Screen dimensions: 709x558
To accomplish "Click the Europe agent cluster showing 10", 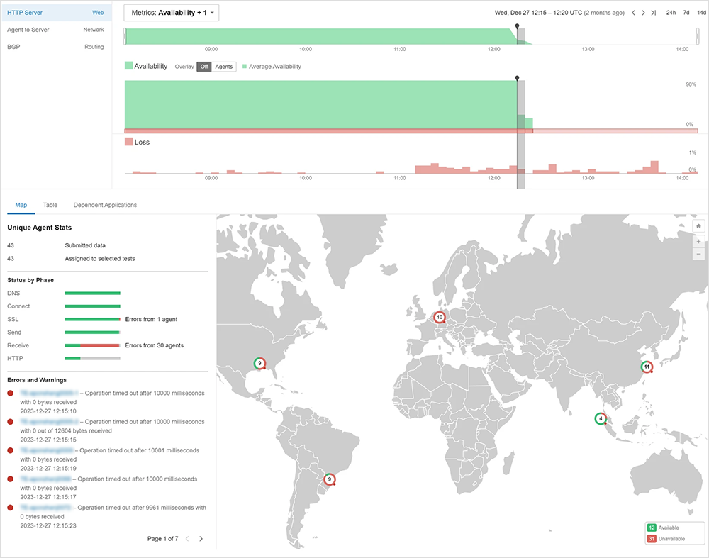I will [440, 318].
